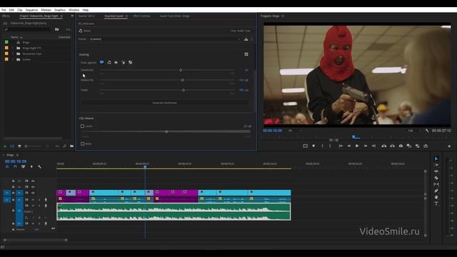Image resolution: width=457 pixels, height=257 pixels.
Task: Select the Slip tool
Action: [436, 184]
